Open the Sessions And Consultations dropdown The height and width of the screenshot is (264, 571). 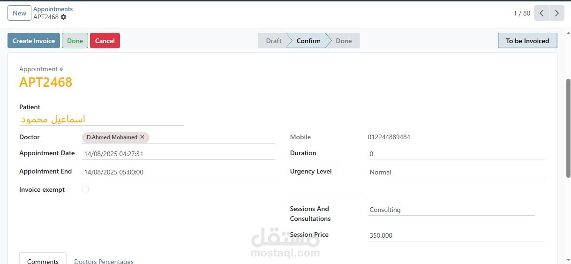coord(451,210)
